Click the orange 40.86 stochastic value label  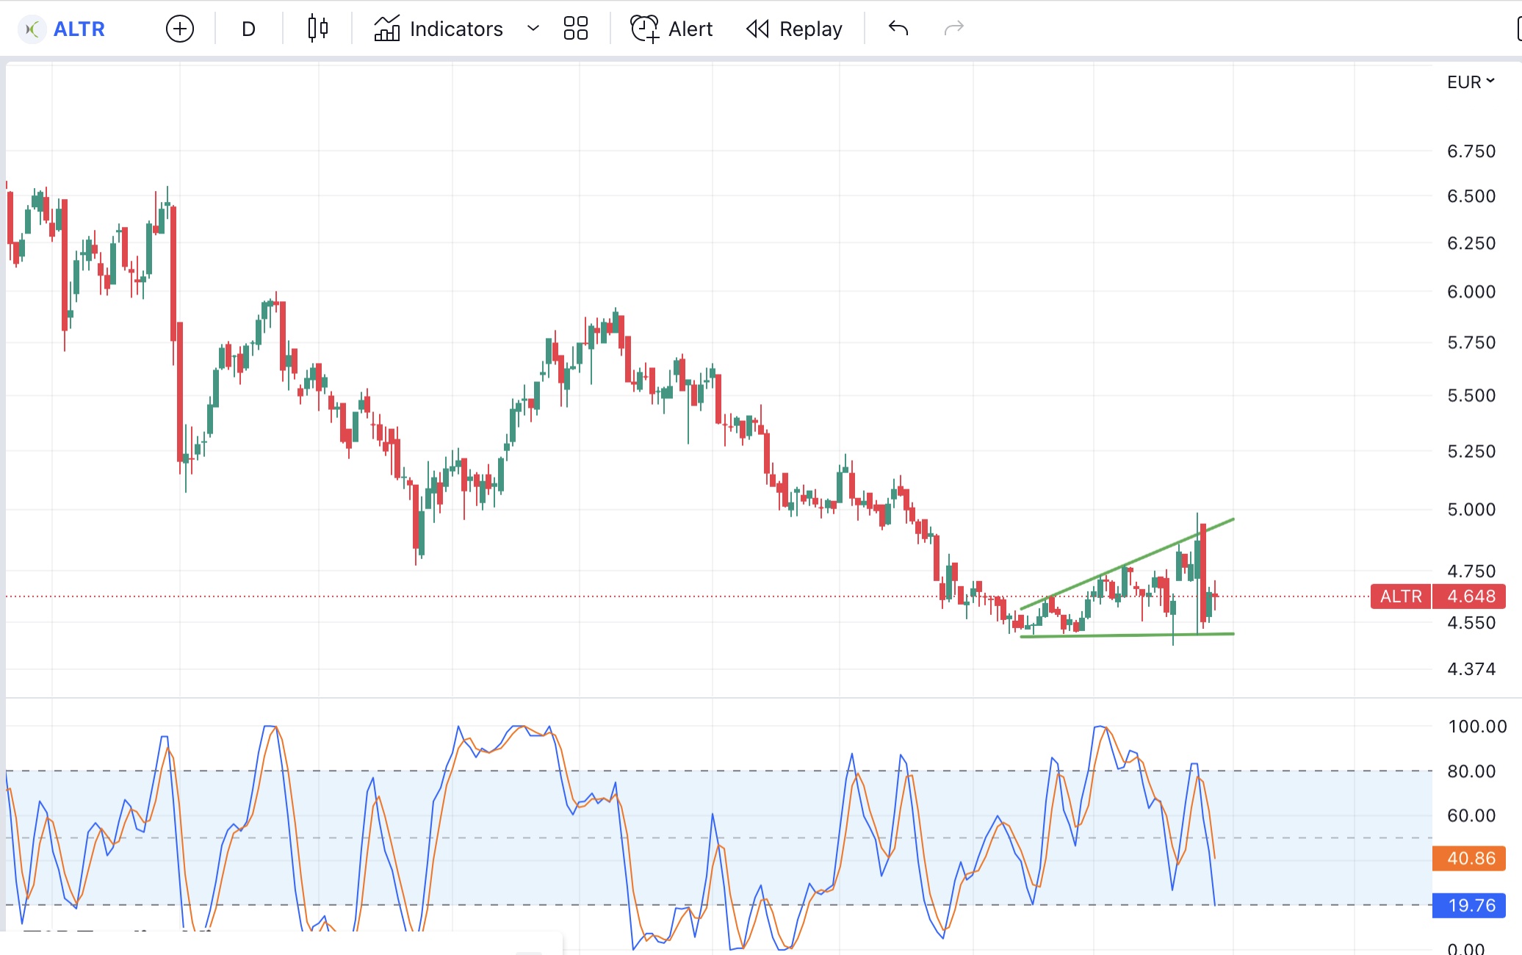(1469, 858)
